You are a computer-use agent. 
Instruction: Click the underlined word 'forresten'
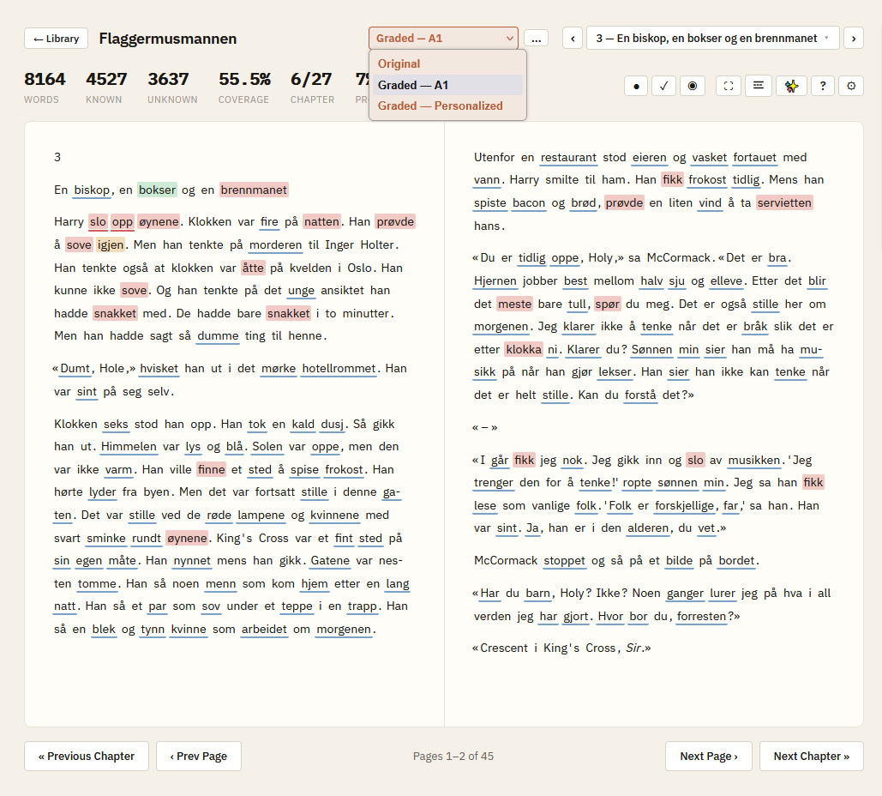click(x=702, y=617)
